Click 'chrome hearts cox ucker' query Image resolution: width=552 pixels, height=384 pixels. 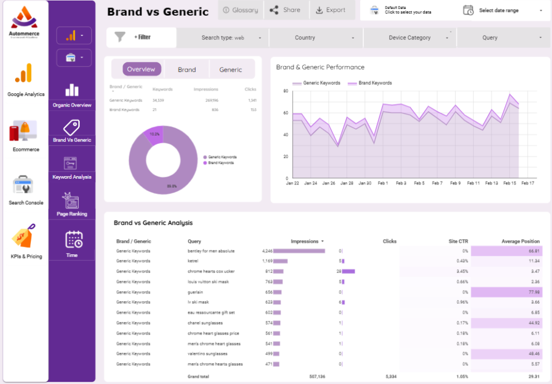211,271
